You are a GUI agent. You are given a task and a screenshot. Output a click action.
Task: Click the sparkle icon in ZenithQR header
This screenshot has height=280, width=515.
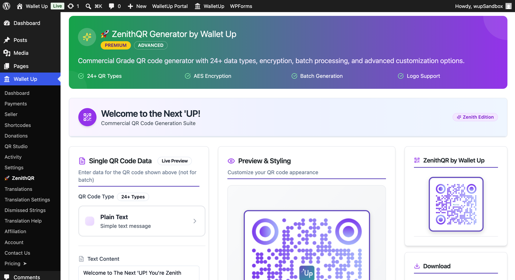(x=87, y=37)
